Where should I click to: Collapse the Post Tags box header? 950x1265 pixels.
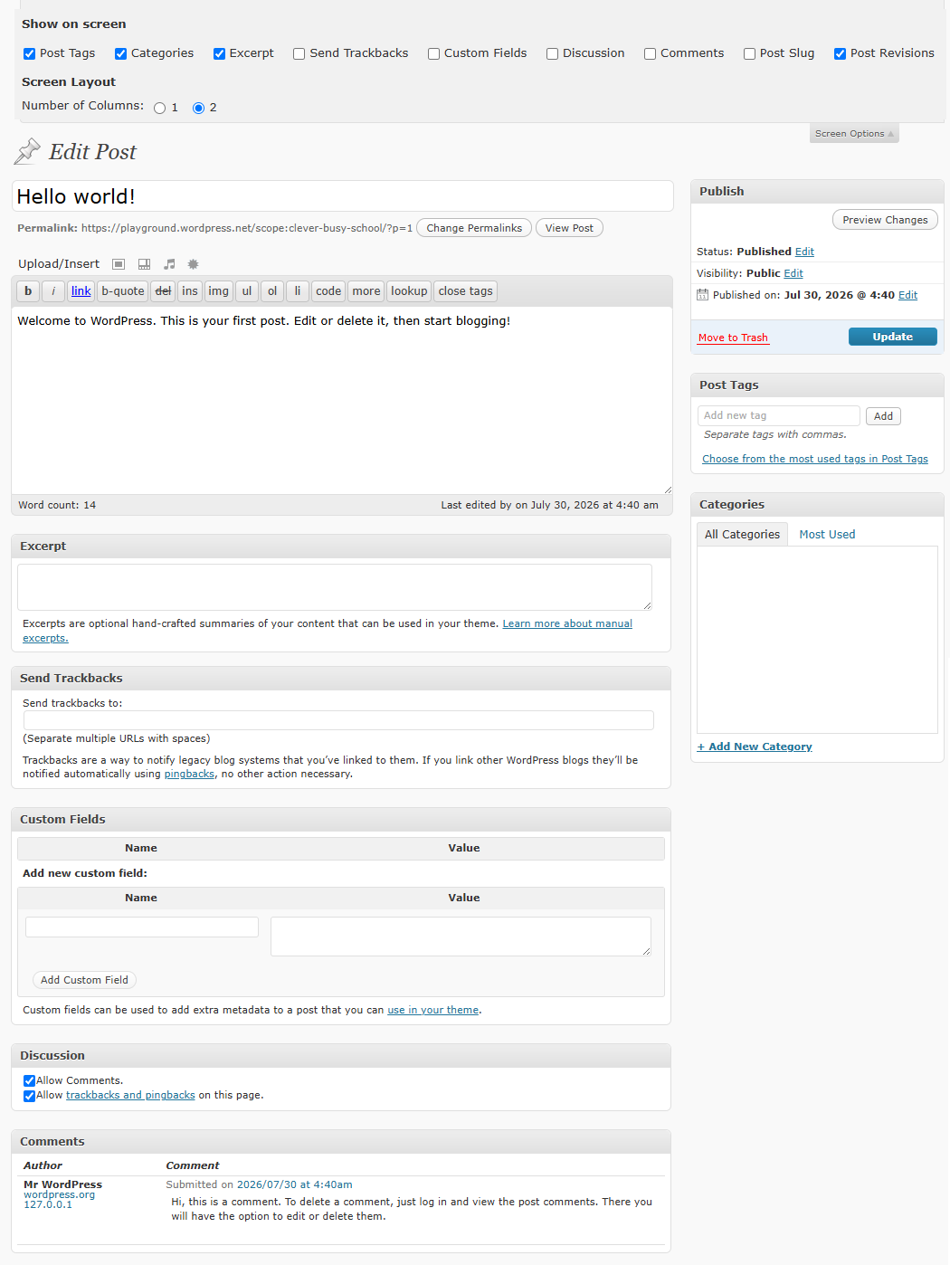tap(817, 385)
